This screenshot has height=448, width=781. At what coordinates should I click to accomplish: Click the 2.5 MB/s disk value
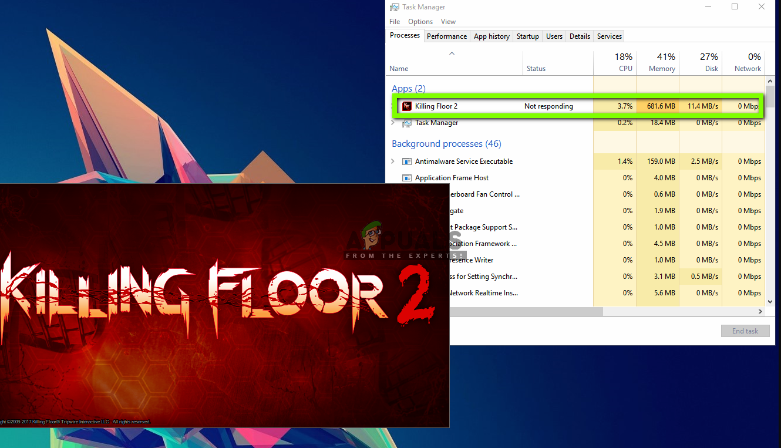[x=704, y=161]
